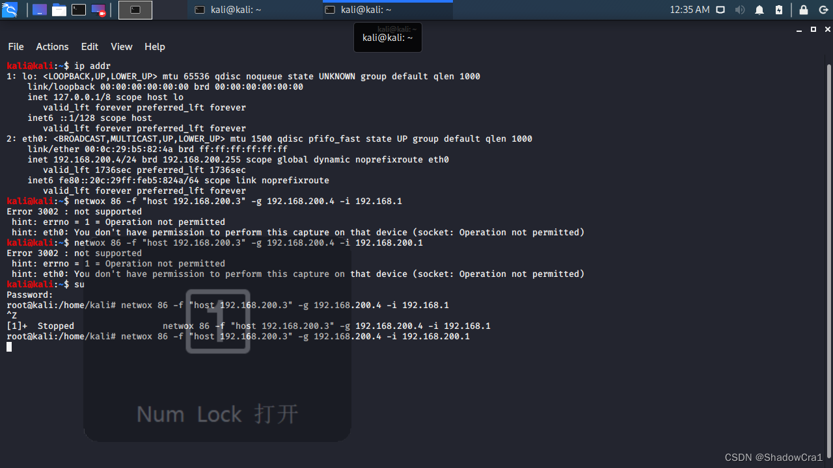Click last root netwox command ending 192.168.200.1
Image resolution: width=833 pixels, height=468 pixels.
point(238,336)
